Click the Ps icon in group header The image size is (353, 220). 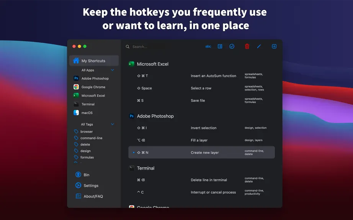tap(131, 116)
